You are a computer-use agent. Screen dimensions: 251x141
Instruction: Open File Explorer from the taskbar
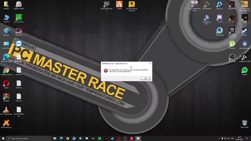(55, 138)
